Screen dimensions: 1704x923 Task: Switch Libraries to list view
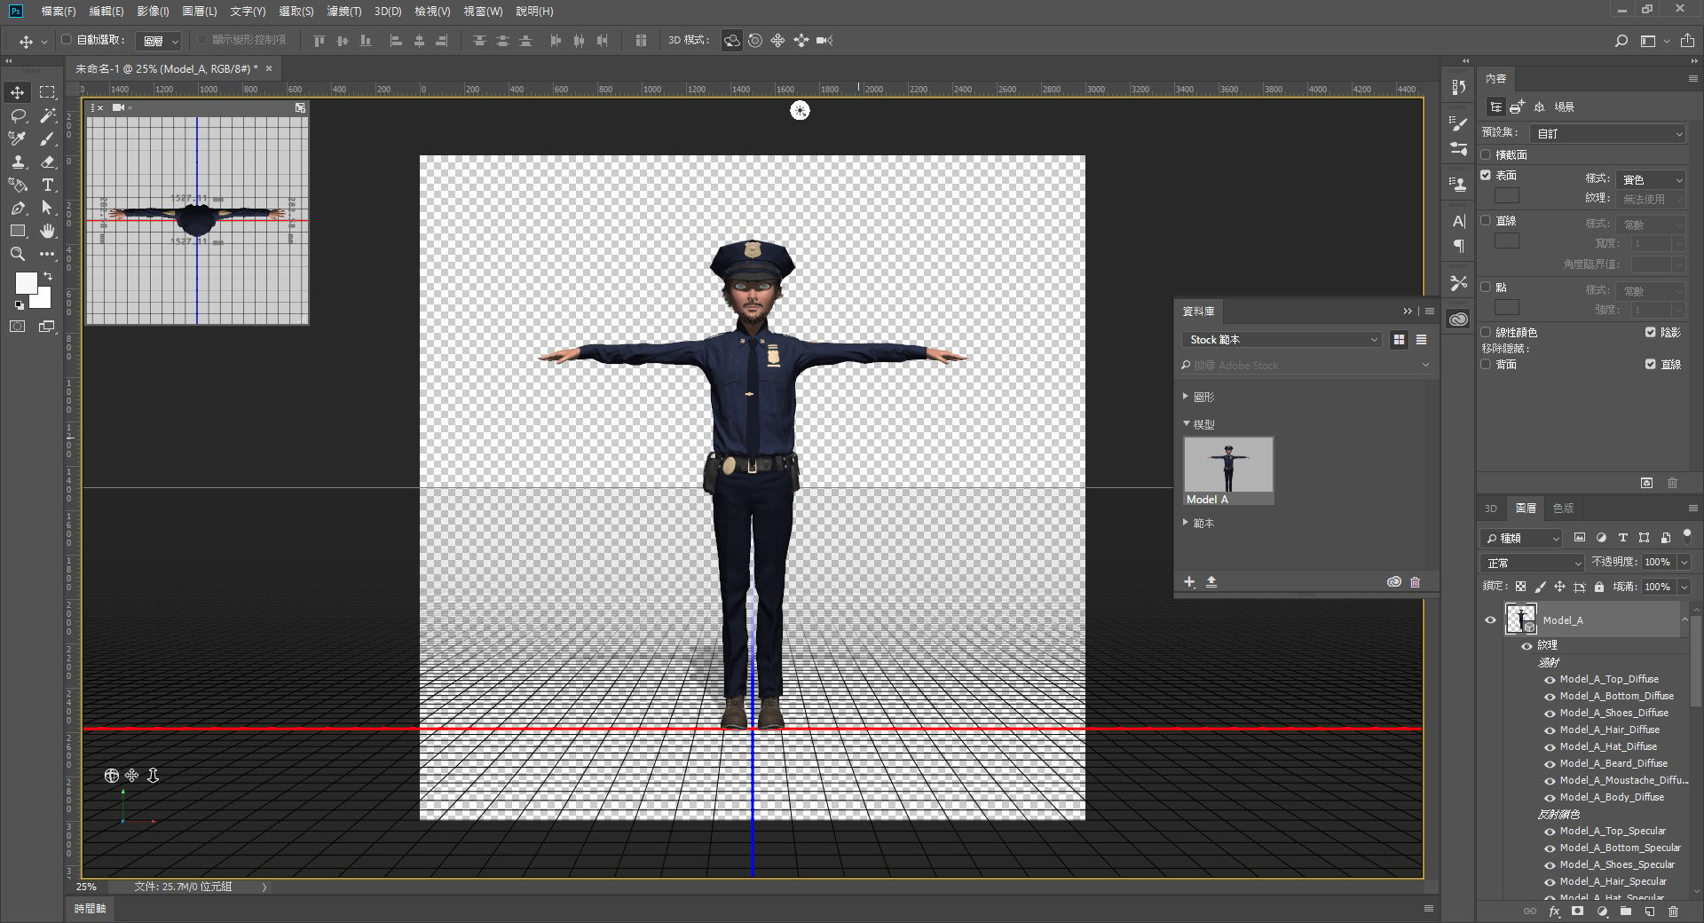click(1421, 340)
